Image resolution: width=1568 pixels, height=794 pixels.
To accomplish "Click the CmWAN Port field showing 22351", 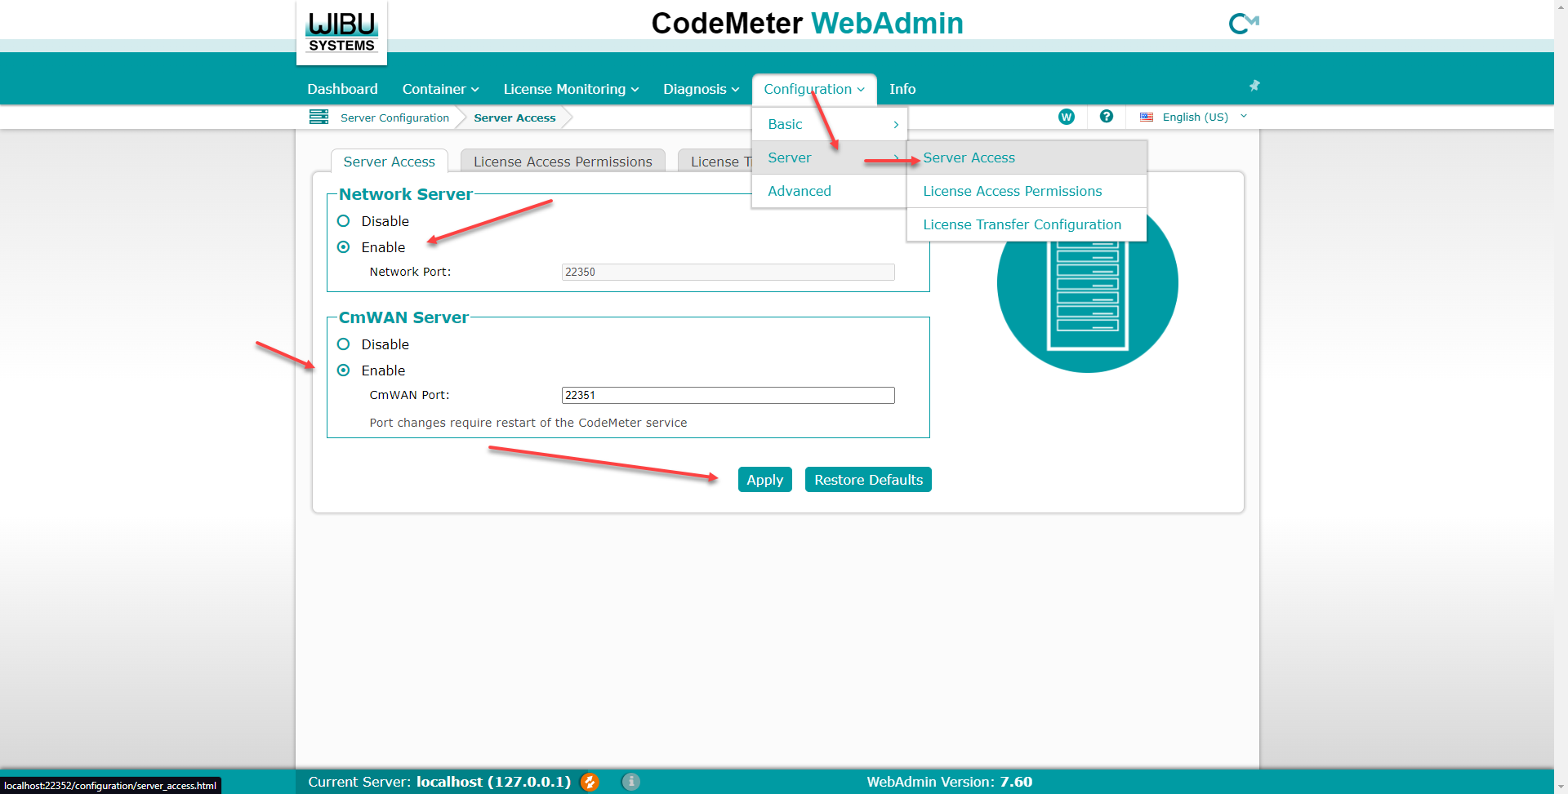I will pos(728,395).
